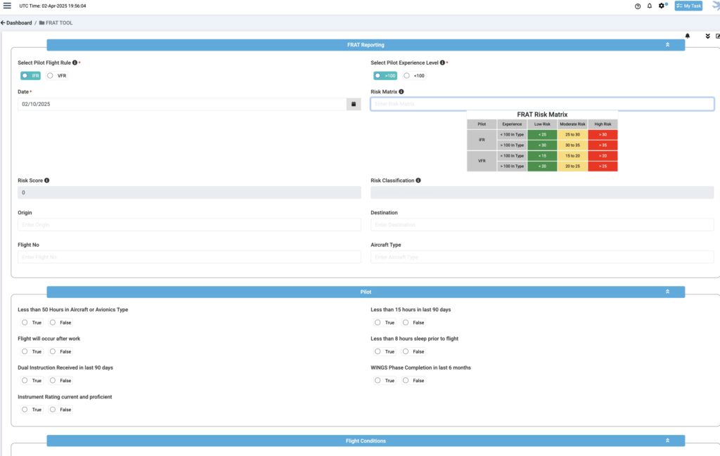Click the My Task button
The height and width of the screenshot is (456, 720).
(688, 6)
